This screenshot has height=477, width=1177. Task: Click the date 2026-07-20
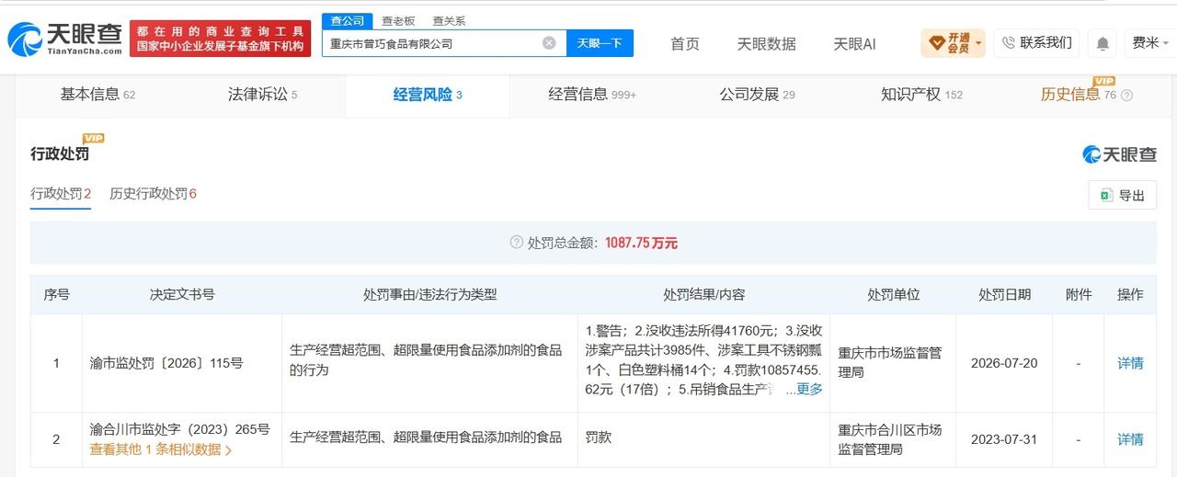click(x=1004, y=363)
